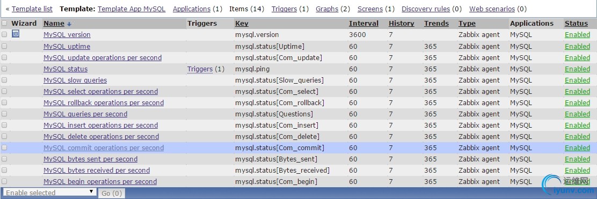
Task: Open MySQL insert operations per second item
Action: point(100,125)
